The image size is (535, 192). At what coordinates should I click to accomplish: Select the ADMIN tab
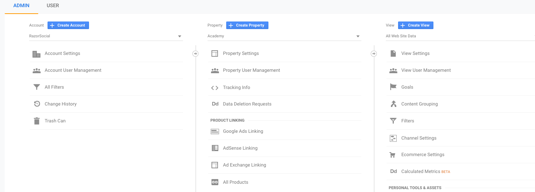[21, 6]
